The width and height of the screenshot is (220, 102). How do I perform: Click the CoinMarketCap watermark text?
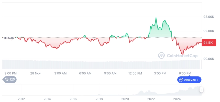pos(182,56)
